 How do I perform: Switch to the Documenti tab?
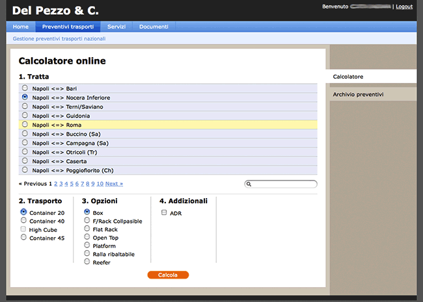(154, 27)
